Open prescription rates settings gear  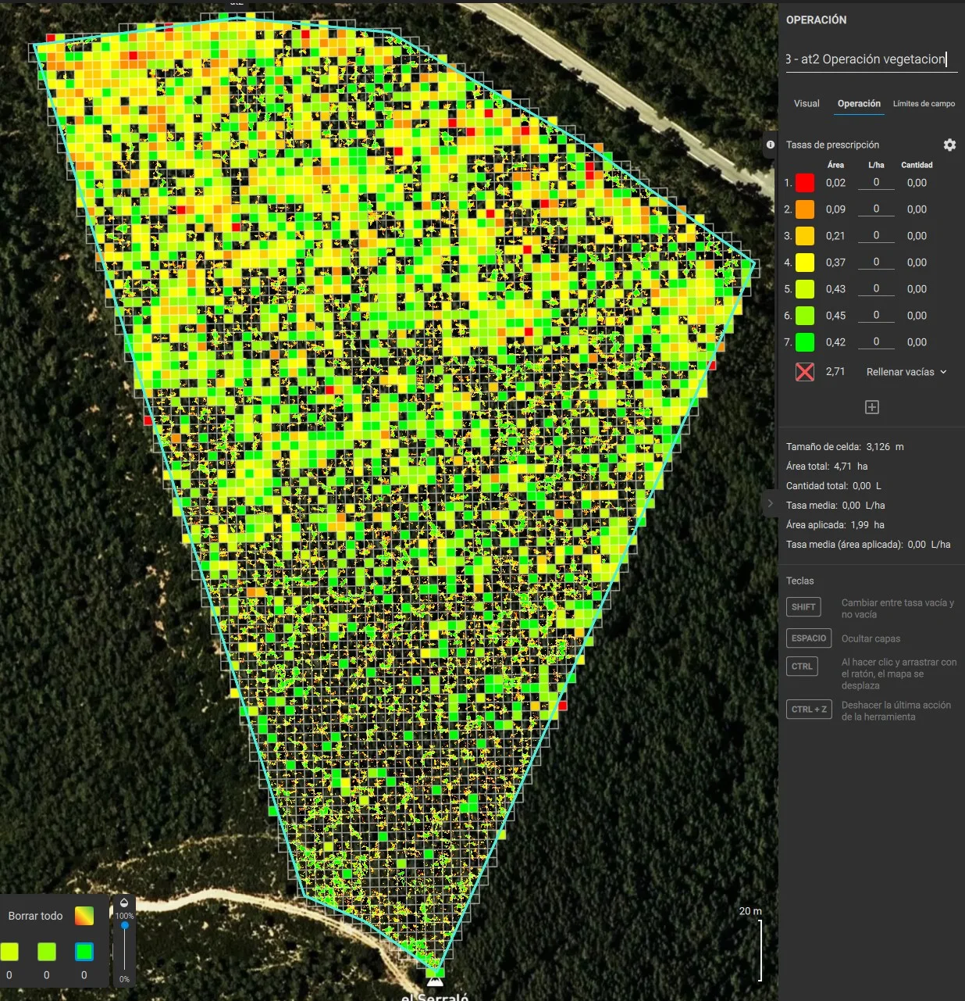(949, 145)
